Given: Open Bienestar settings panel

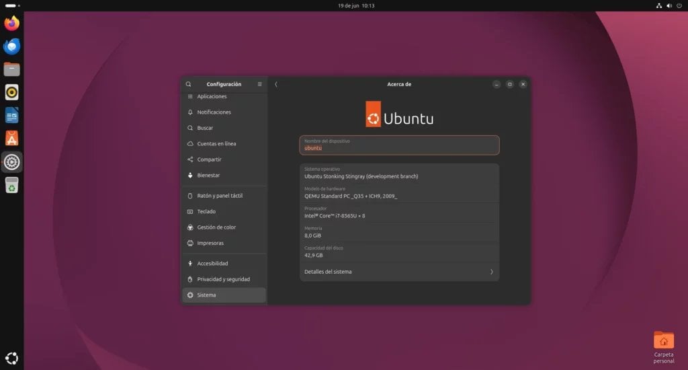Looking at the screenshot, I should [224, 176].
